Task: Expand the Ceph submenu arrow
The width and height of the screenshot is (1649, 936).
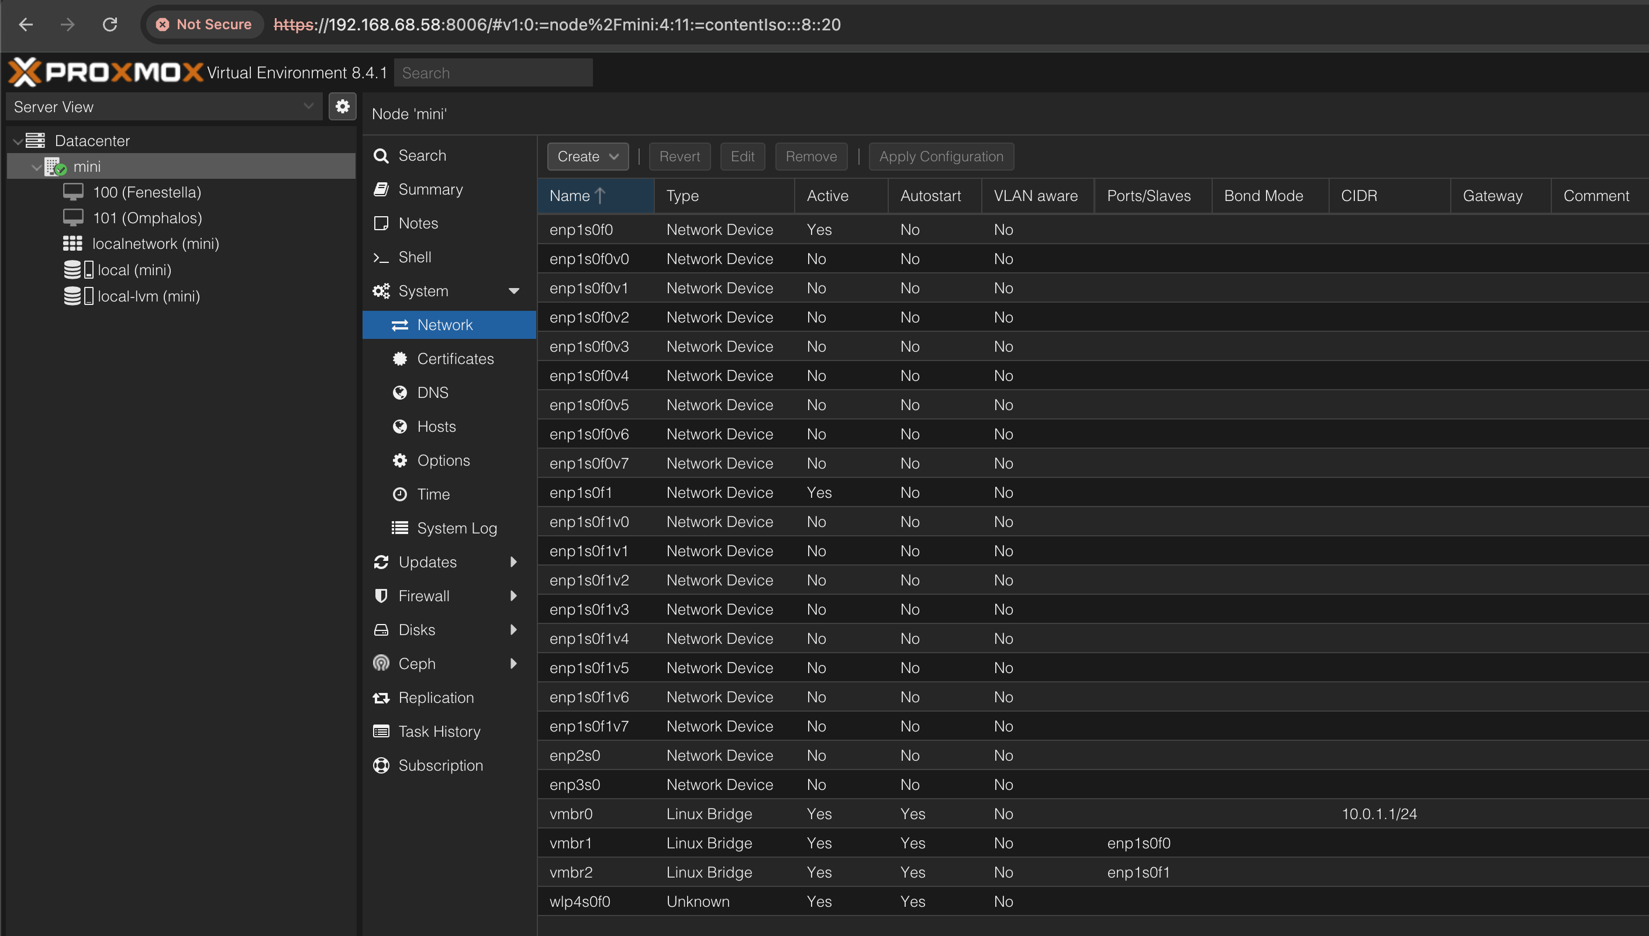Action: click(x=513, y=663)
